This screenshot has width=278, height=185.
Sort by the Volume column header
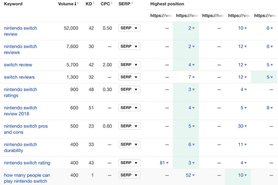click(x=65, y=4)
